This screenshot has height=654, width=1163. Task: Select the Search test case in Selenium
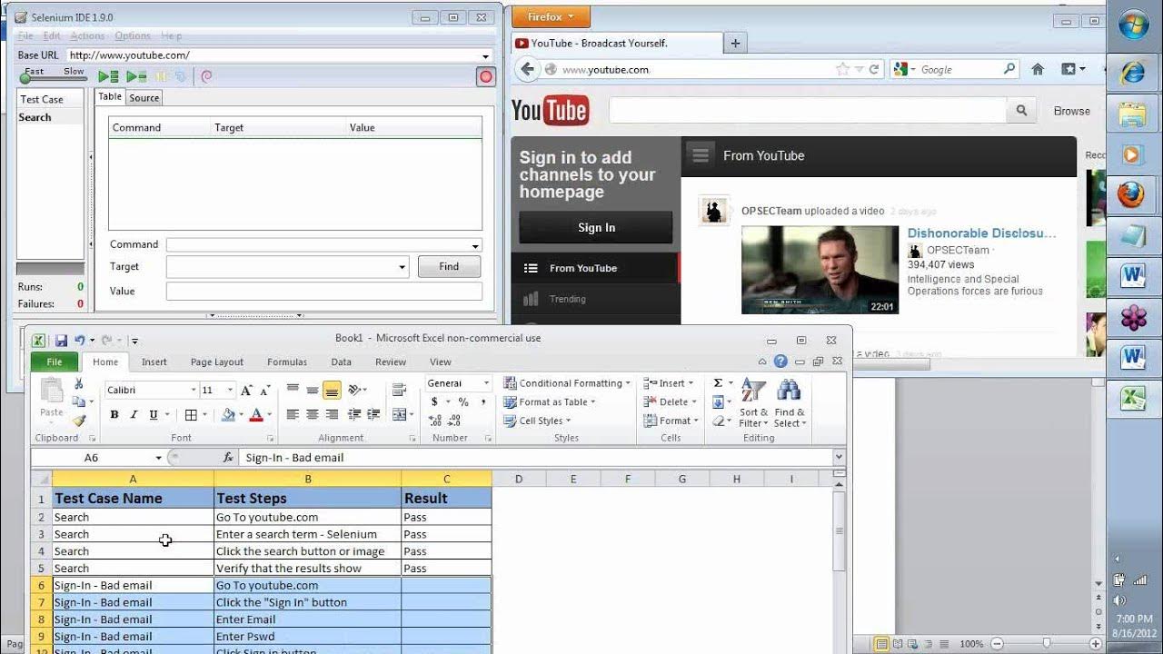[x=50, y=117]
